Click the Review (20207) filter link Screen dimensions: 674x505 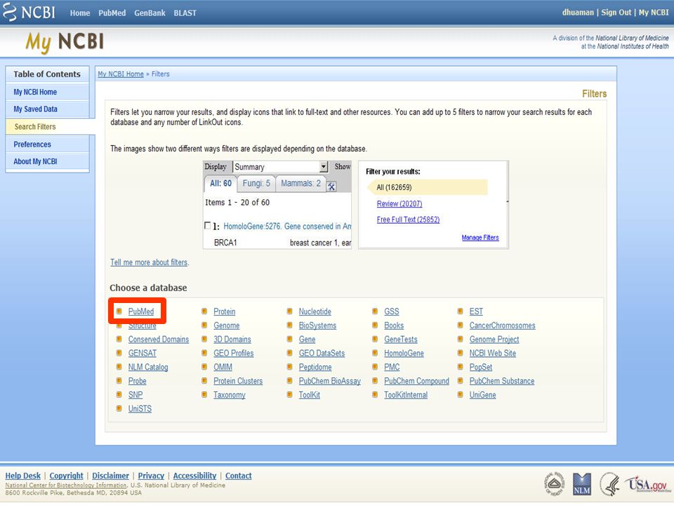399,203
